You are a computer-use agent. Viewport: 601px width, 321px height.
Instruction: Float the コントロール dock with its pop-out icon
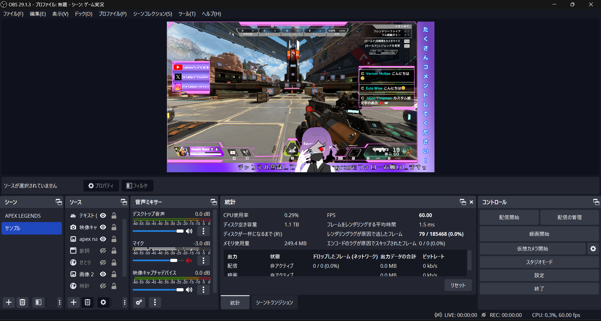coord(596,202)
